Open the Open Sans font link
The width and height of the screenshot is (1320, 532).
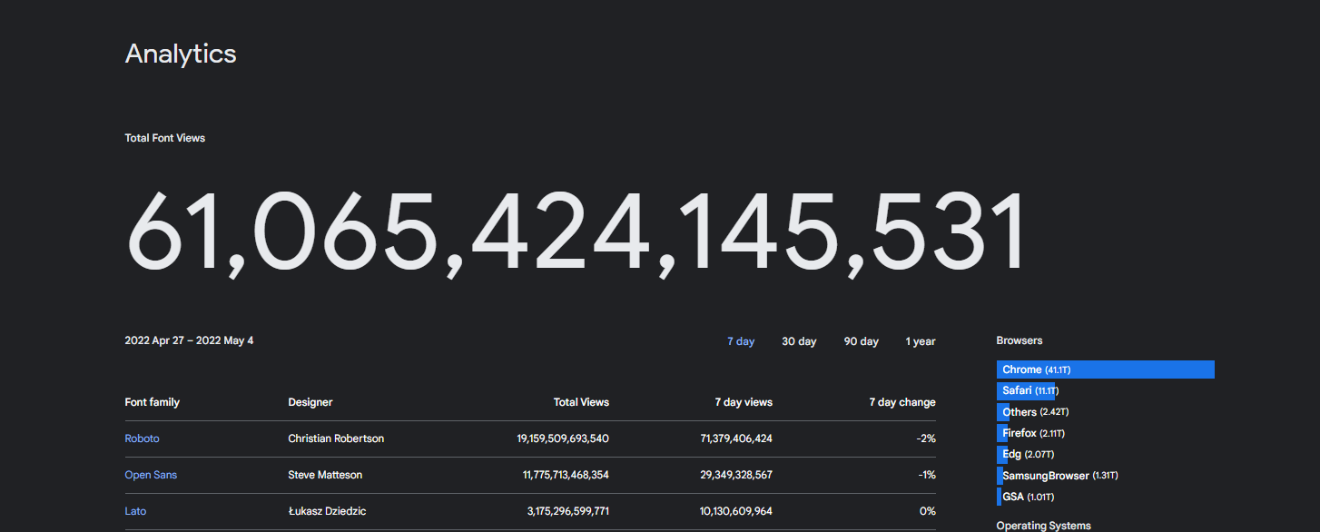151,475
